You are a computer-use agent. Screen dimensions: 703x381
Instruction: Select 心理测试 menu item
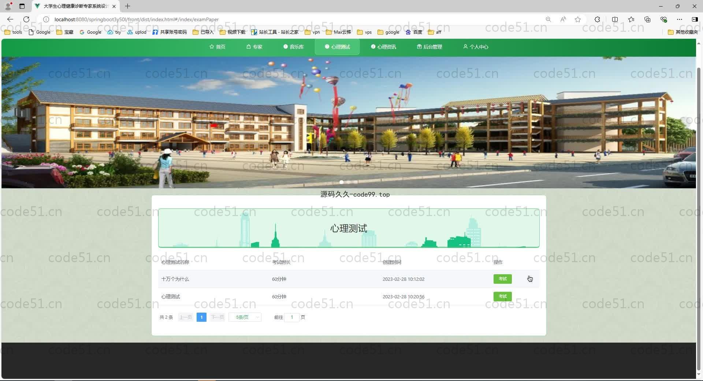coord(337,47)
